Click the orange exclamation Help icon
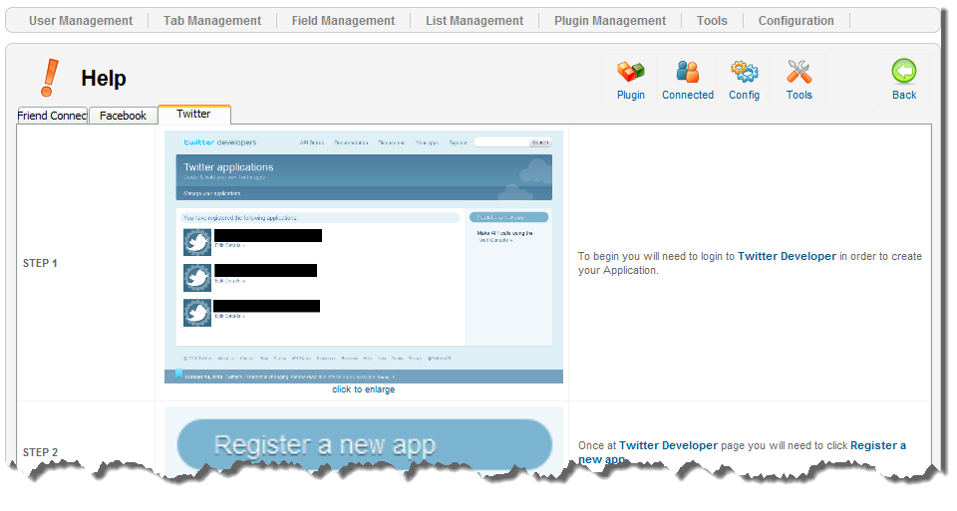This screenshot has height=511, width=957. 50,78
